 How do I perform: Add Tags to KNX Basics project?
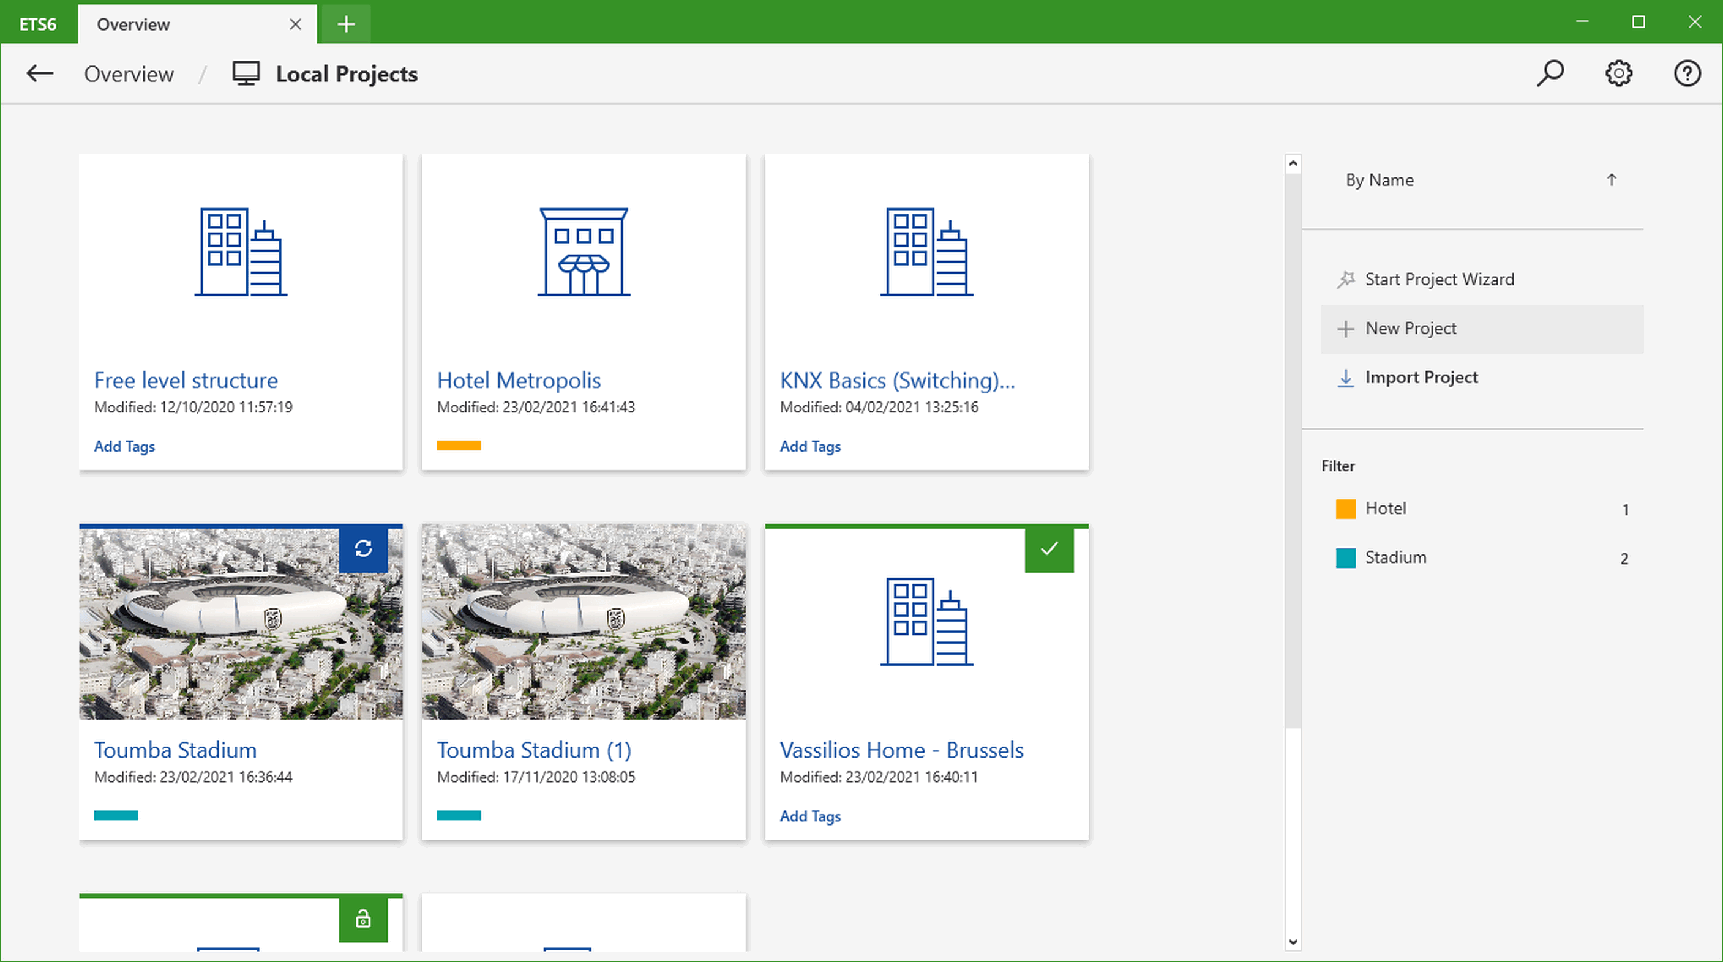pos(810,447)
